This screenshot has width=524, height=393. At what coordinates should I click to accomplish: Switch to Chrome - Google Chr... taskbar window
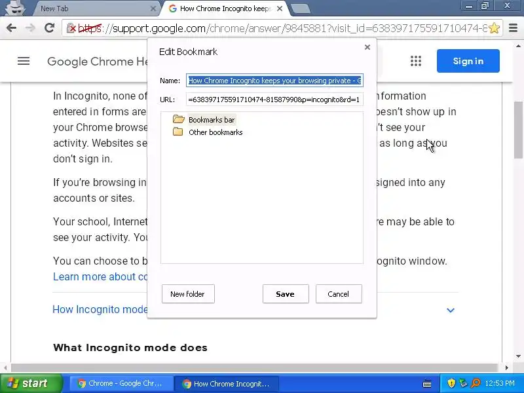[121, 383]
